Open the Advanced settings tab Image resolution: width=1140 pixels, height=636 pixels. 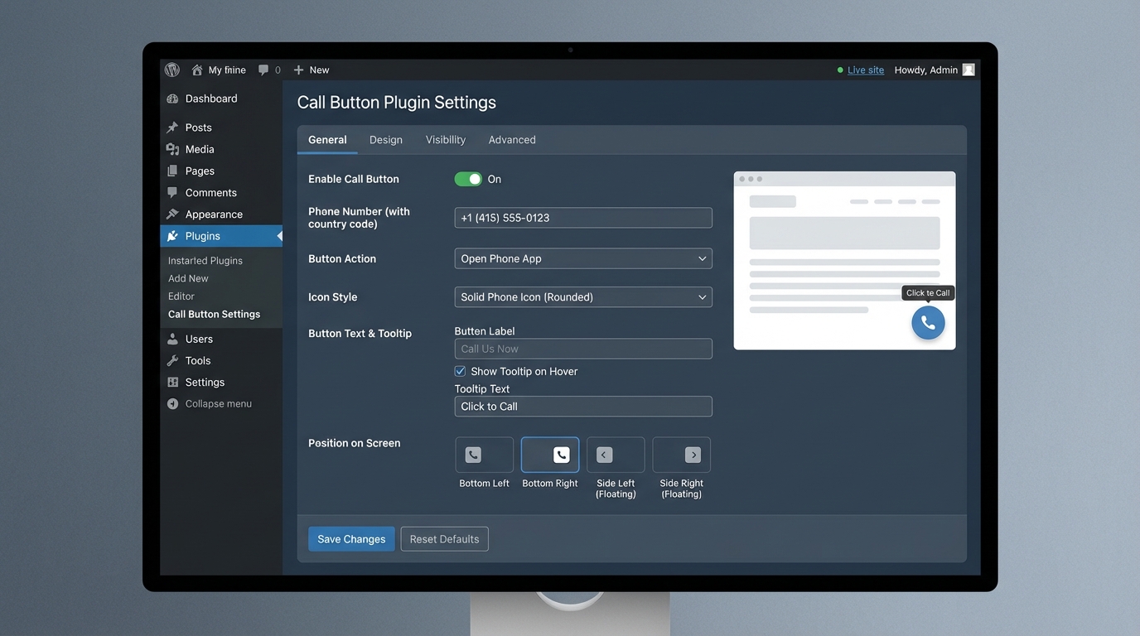pos(511,139)
